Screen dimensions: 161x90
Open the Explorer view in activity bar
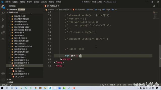click(x=3, y=7)
